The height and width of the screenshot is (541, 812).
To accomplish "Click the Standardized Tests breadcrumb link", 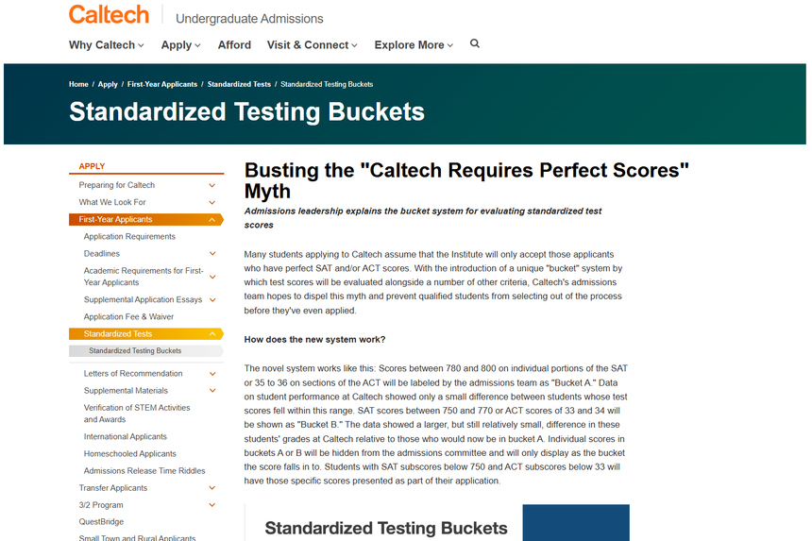I will pos(239,85).
